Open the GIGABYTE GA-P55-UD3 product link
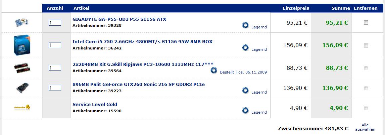 (x=119, y=19)
